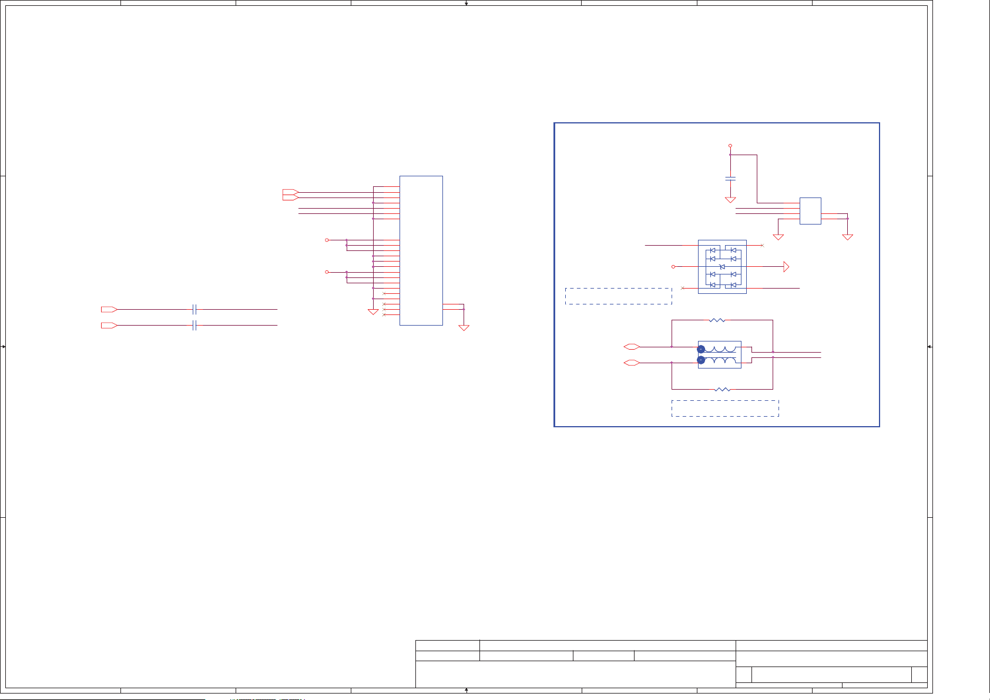This screenshot has height=700, width=990.
Task: Select the lower input port beside the left capacitors
Action: pyautogui.click(x=109, y=326)
